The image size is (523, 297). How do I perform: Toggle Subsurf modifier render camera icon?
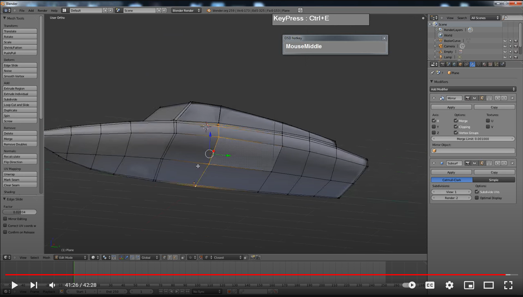(x=467, y=163)
